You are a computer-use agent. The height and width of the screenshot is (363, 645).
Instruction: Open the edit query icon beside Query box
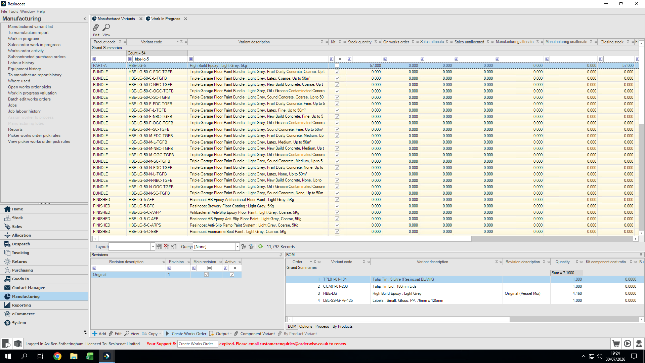pyautogui.click(x=244, y=247)
